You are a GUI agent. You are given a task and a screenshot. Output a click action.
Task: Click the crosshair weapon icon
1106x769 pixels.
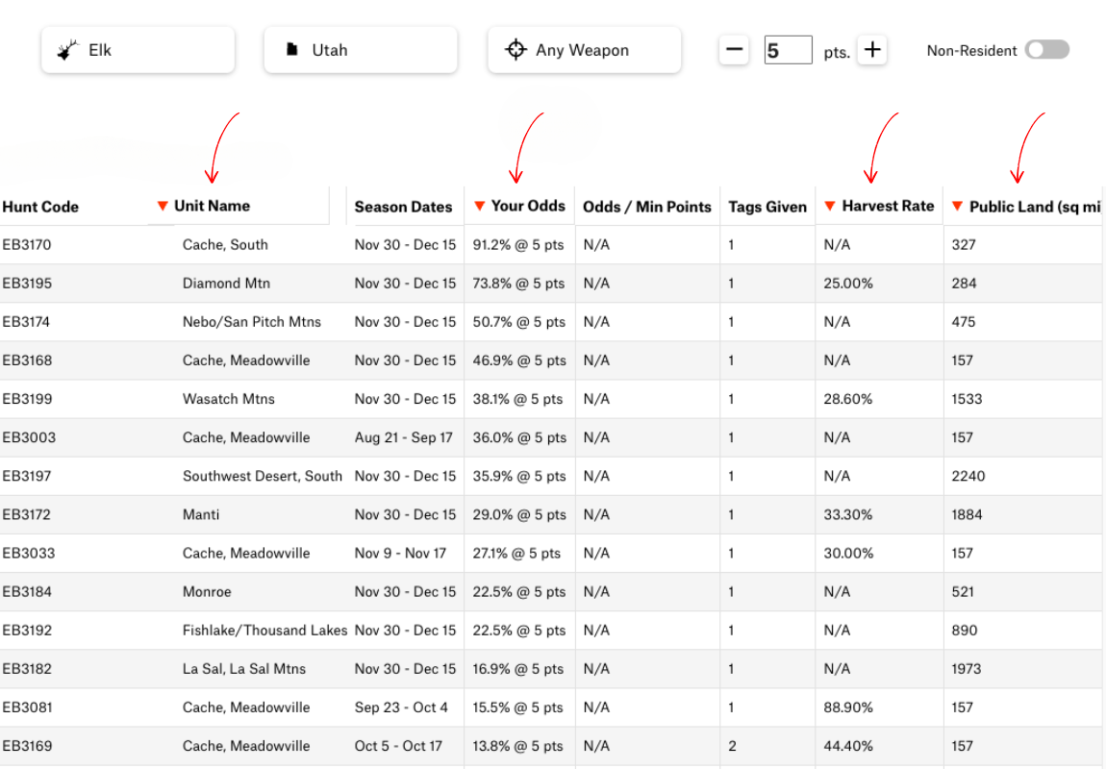pos(516,49)
